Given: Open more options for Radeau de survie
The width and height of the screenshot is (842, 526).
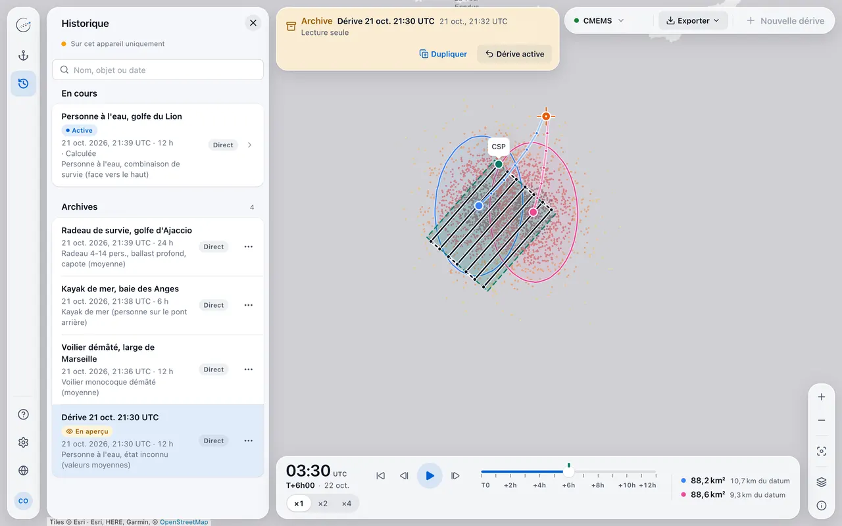Looking at the screenshot, I should point(249,247).
